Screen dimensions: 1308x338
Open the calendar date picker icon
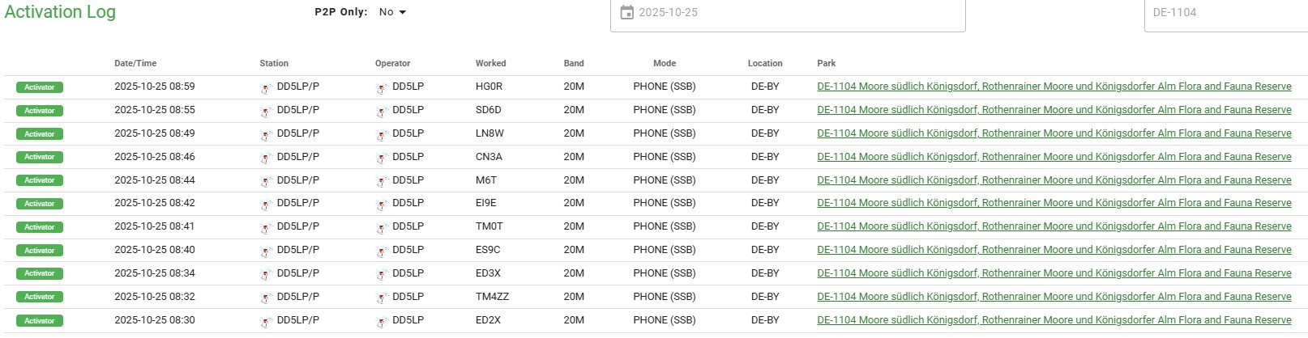(626, 12)
